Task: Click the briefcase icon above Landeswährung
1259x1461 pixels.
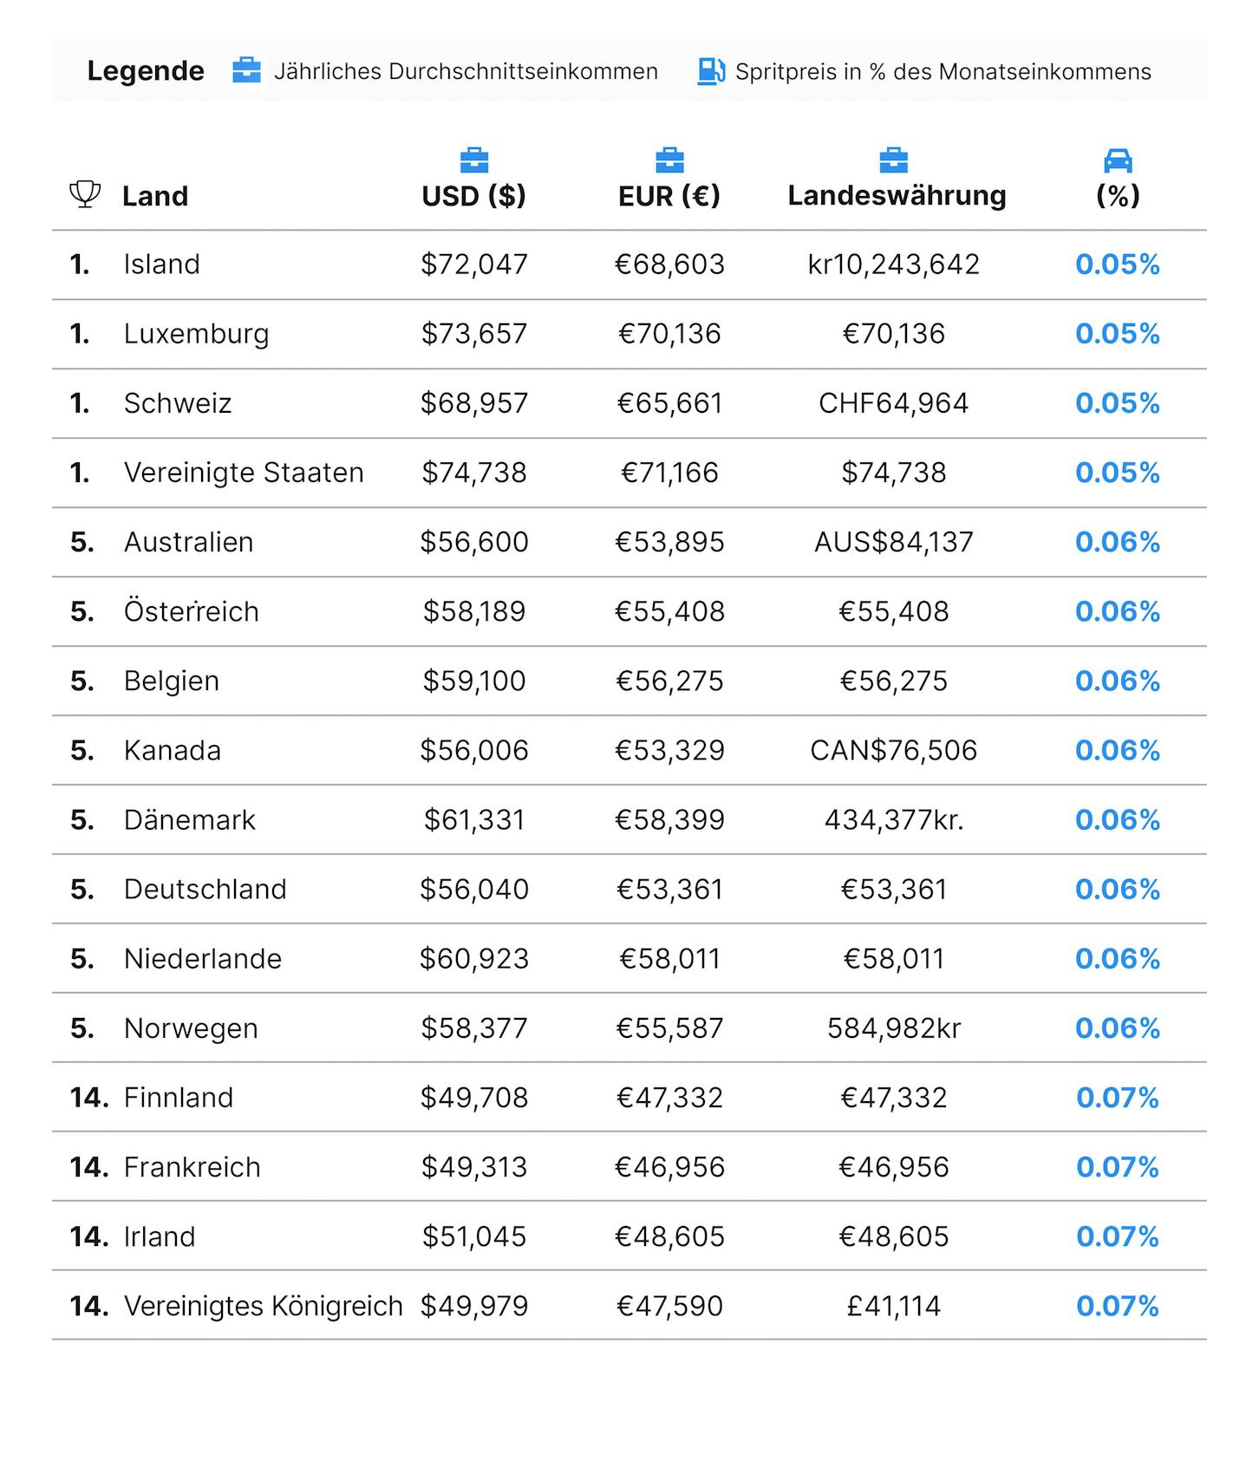Action: (x=893, y=160)
